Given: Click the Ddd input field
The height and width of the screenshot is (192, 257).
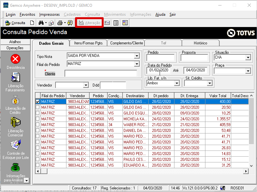Looking at the screenshot, I should pyautogui.click(x=113, y=85).
